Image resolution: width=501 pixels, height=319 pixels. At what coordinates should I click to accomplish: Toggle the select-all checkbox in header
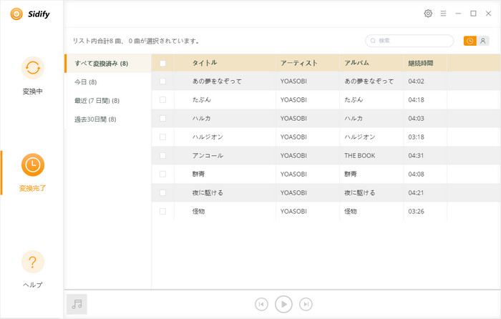(162, 63)
